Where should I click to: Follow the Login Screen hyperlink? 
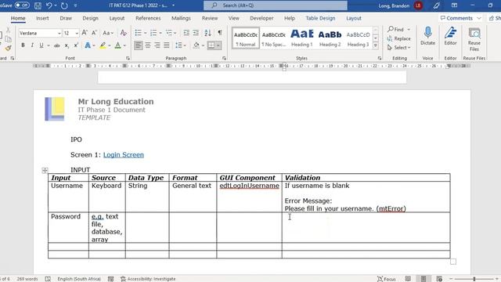(x=124, y=155)
